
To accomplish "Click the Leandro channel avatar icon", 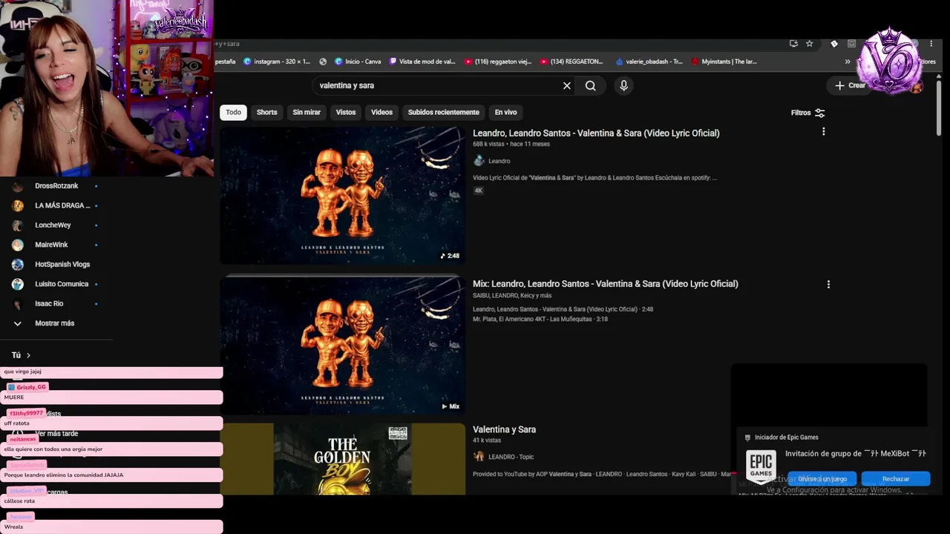I will click(x=479, y=161).
